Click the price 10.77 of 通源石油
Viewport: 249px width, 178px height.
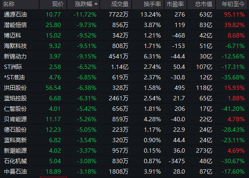point(53,14)
